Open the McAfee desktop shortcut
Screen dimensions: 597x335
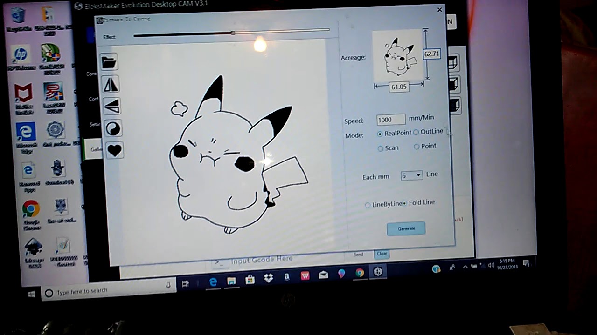(x=23, y=99)
